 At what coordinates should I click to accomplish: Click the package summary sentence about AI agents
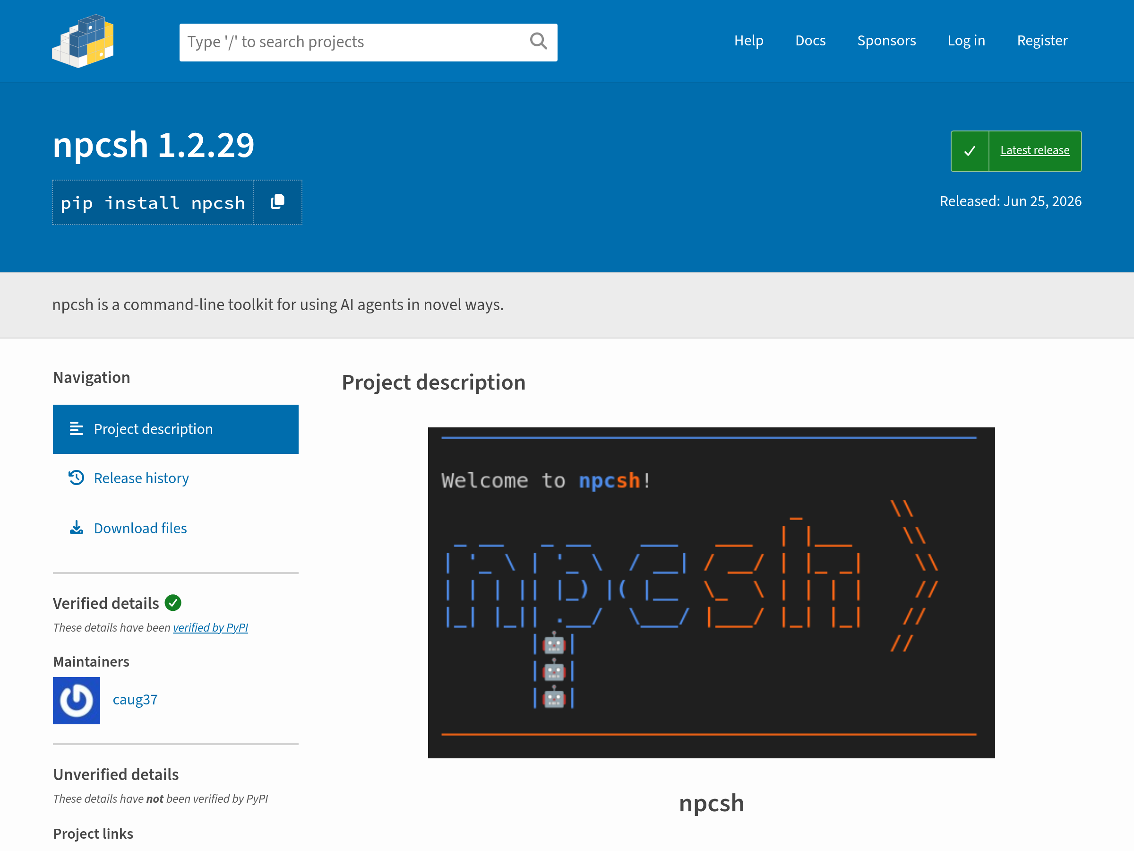pyautogui.click(x=278, y=304)
